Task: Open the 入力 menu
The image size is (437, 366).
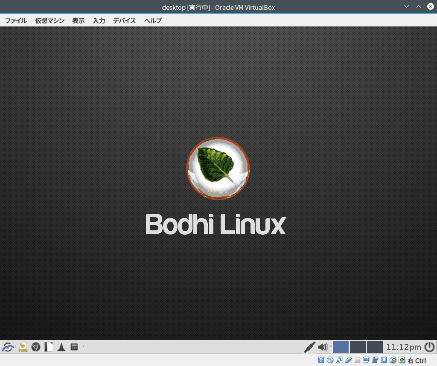Action: [99, 20]
